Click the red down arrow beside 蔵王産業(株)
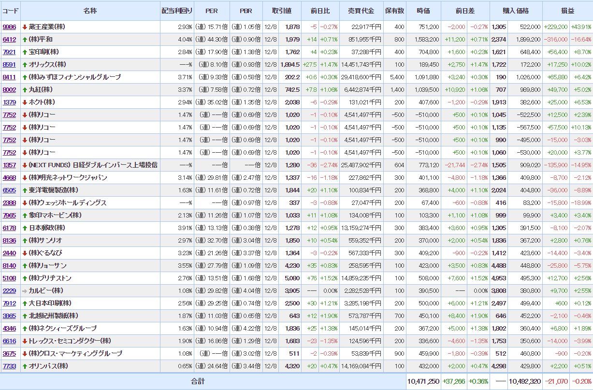Image resolution: width=593 pixels, height=390 pixels. 25,27
